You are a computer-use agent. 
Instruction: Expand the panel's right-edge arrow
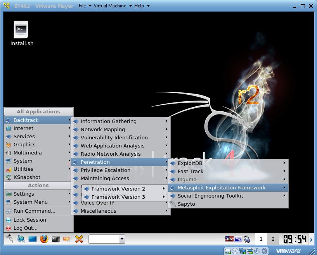pyautogui.click(x=311, y=239)
